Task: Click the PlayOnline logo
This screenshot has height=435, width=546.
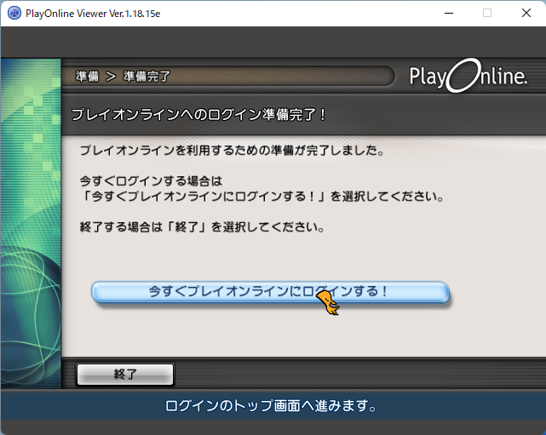Action: pyautogui.click(x=468, y=76)
